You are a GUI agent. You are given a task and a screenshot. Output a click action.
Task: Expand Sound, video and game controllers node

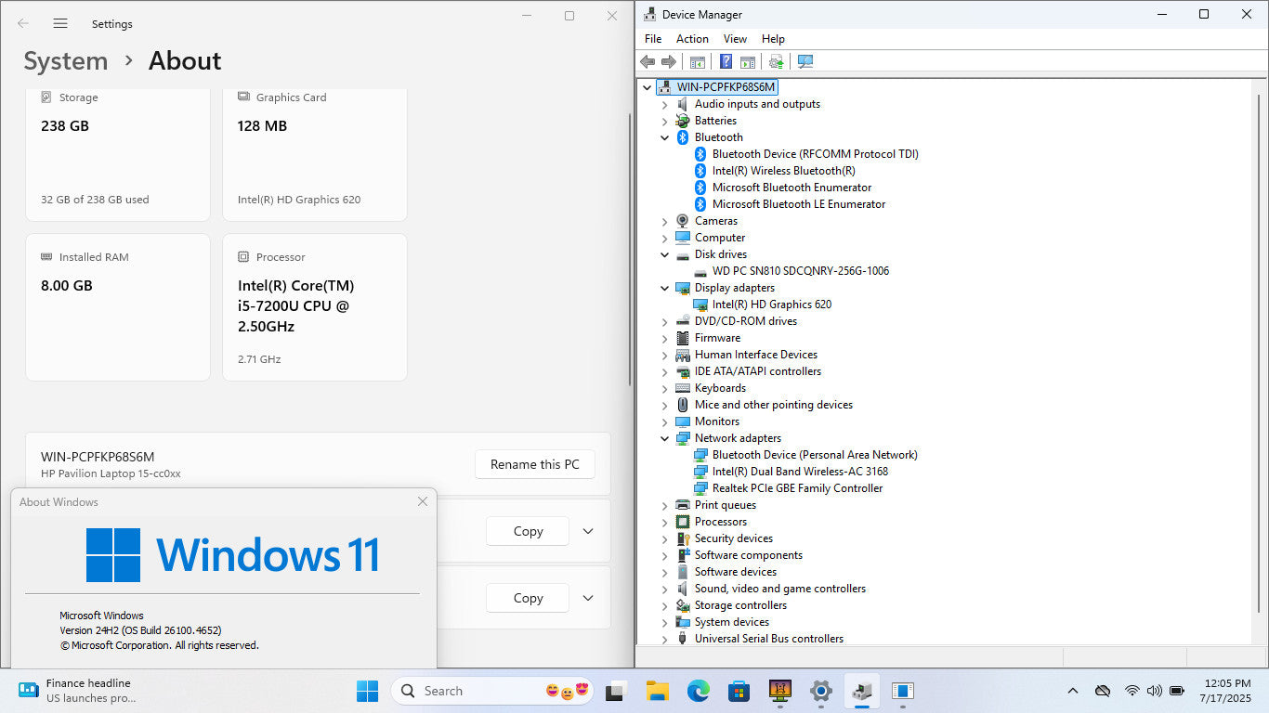665,589
